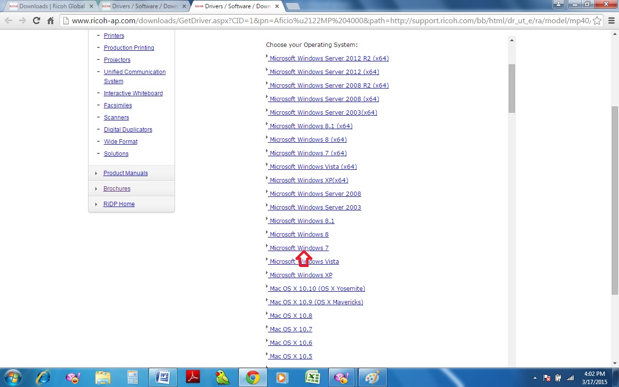Bookmark this page with the star icon

click(597, 21)
